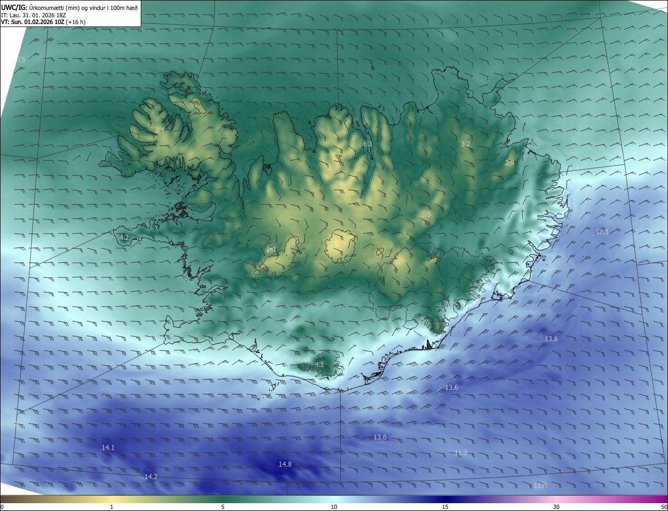Click the color scale tick label 10
Screen dimensions: 668x511
click(x=334, y=507)
